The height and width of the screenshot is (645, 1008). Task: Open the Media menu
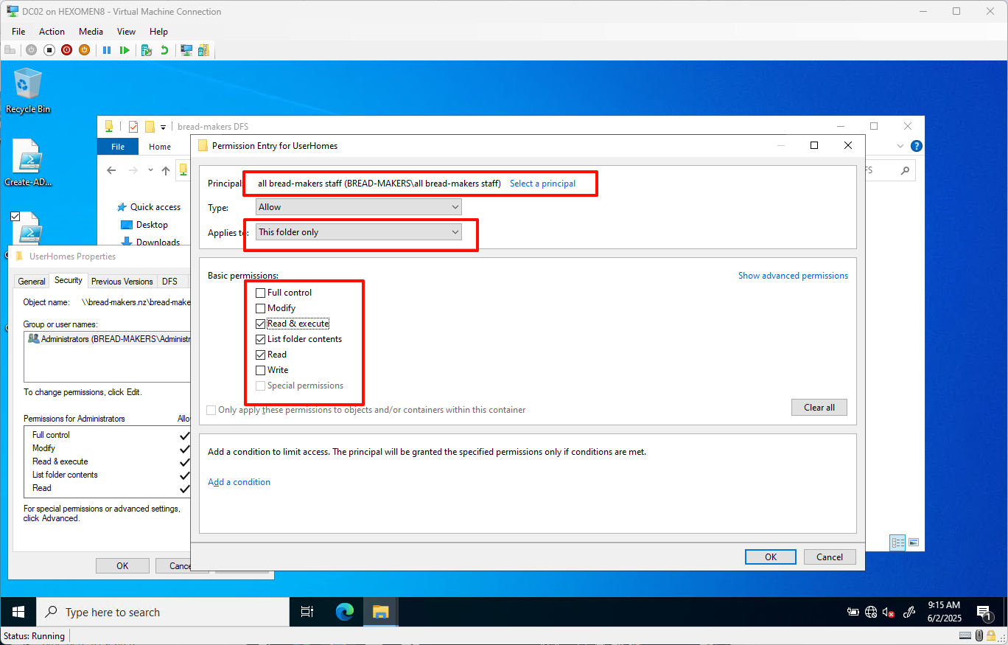coord(91,32)
